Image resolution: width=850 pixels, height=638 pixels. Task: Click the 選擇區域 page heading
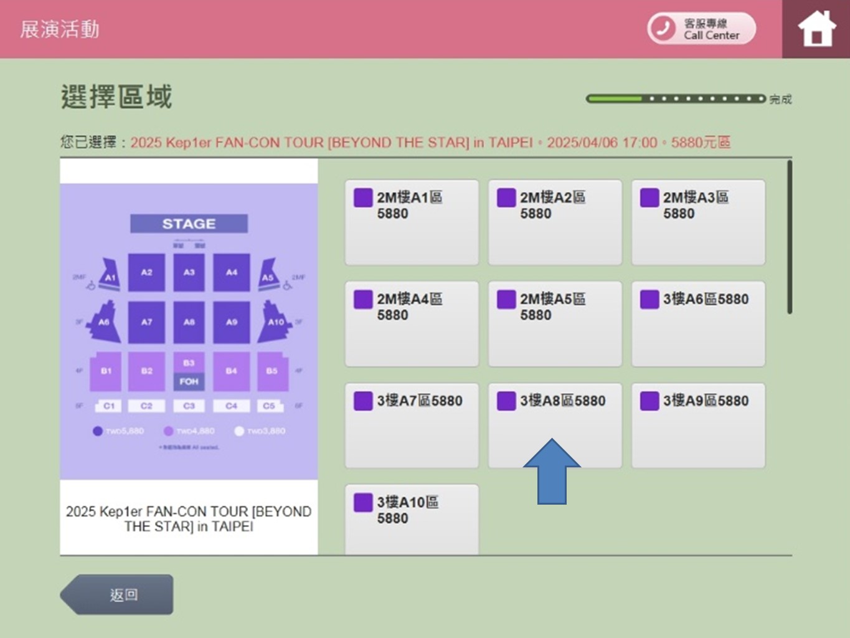click(116, 97)
